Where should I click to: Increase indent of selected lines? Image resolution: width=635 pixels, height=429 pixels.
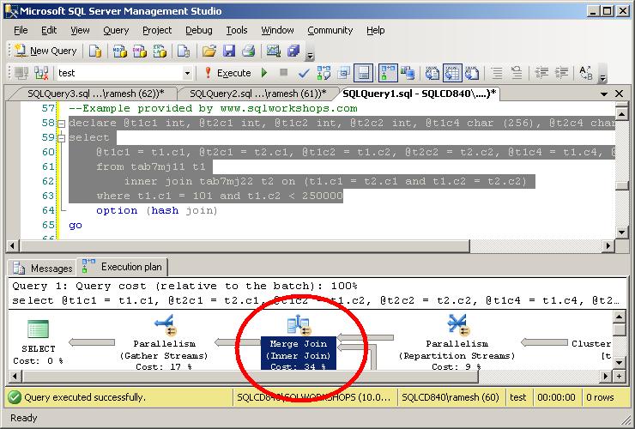(x=561, y=73)
